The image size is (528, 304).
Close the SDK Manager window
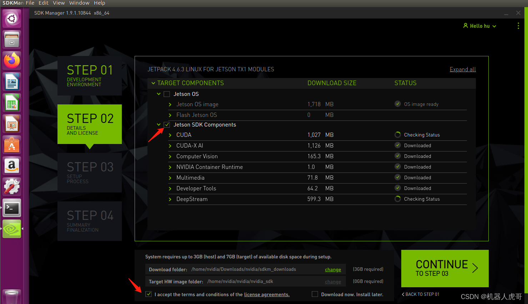518,13
